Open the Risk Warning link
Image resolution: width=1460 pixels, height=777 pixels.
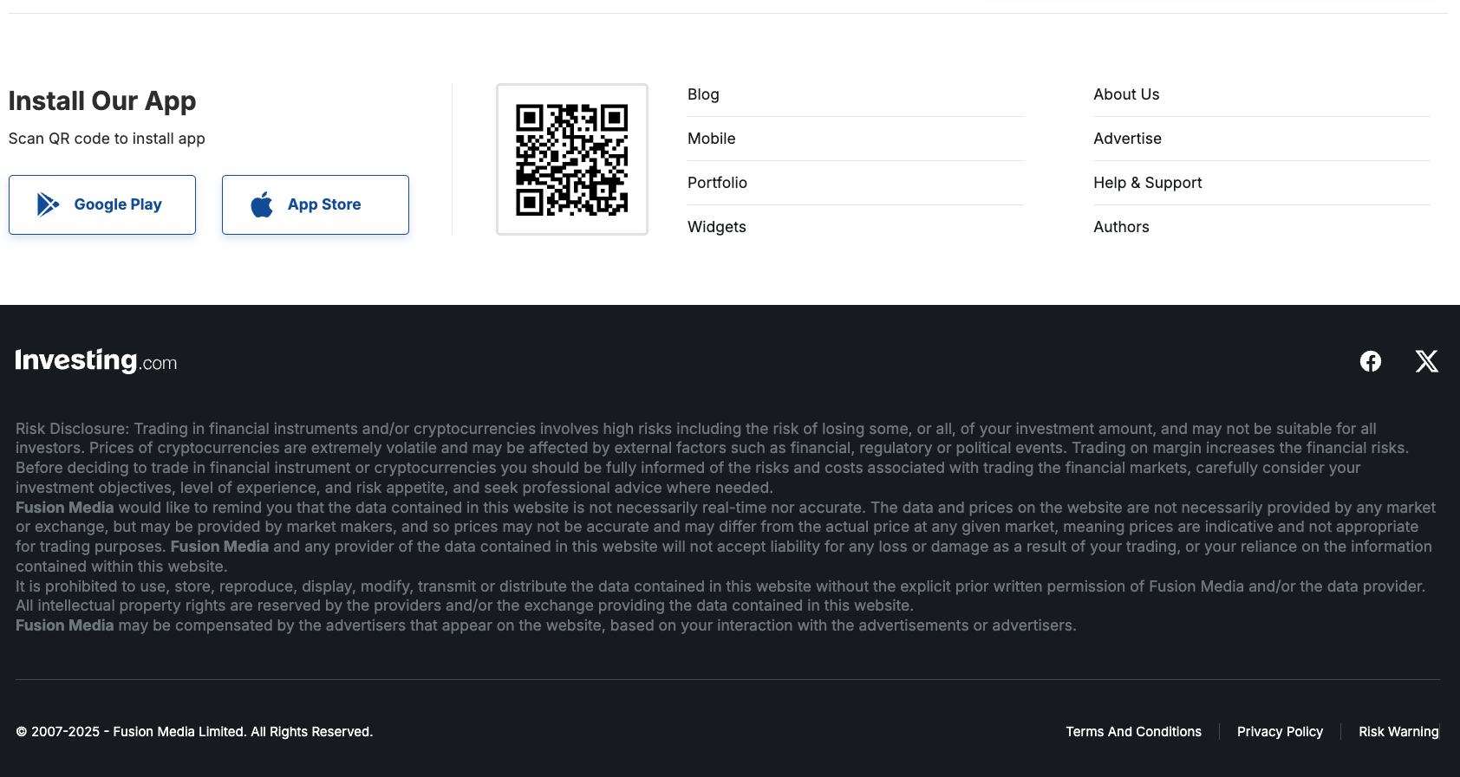[1398, 732]
